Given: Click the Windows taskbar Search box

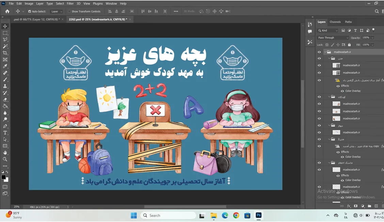Looking at the screenshot, I should coord(168,216).
